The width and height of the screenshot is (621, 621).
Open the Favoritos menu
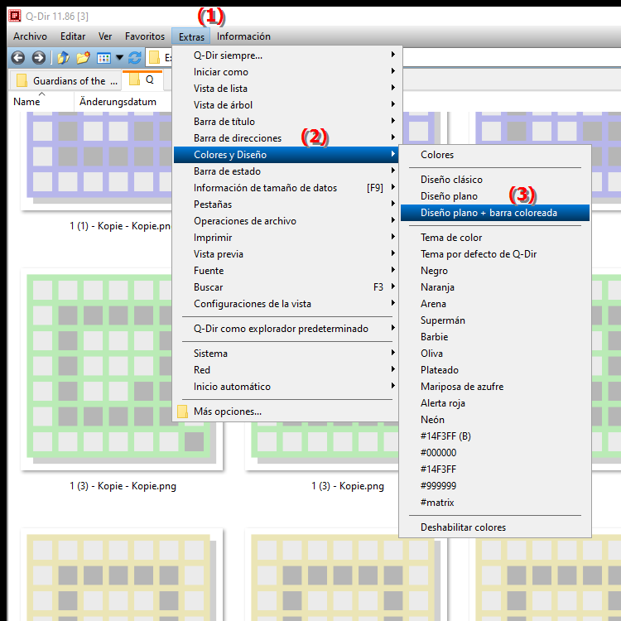click(145, 36)
